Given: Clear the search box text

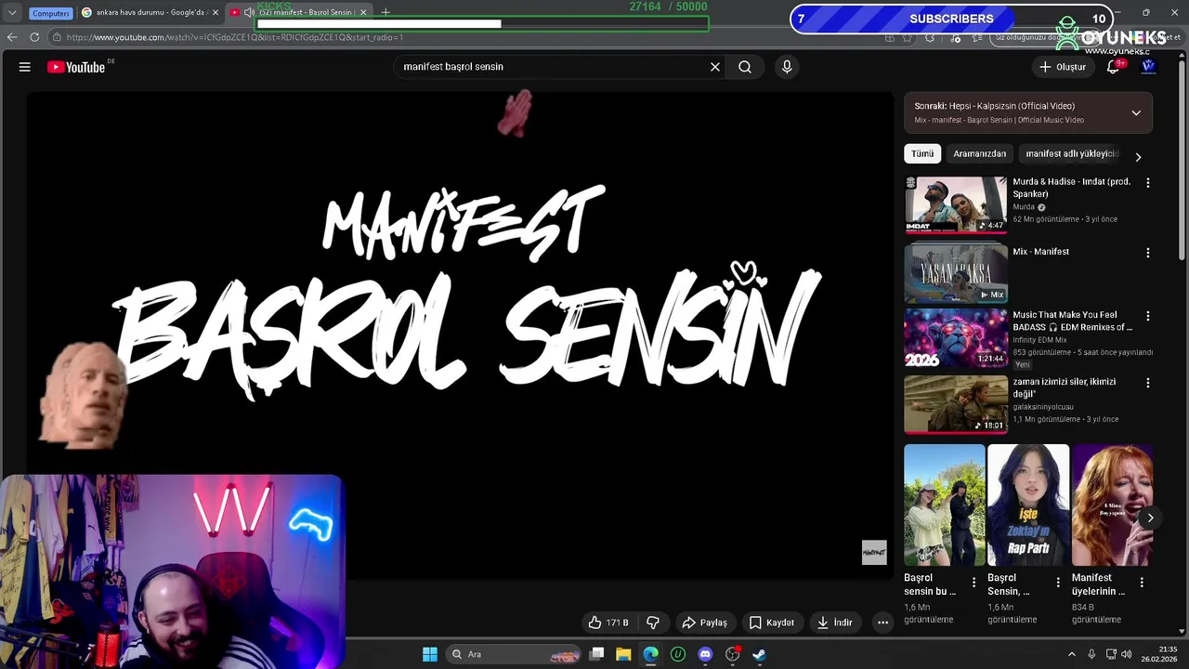Looking at the screenshot, I should [x=715, y=67].
